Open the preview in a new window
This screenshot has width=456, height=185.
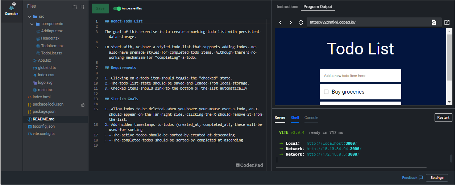point(447,22)
